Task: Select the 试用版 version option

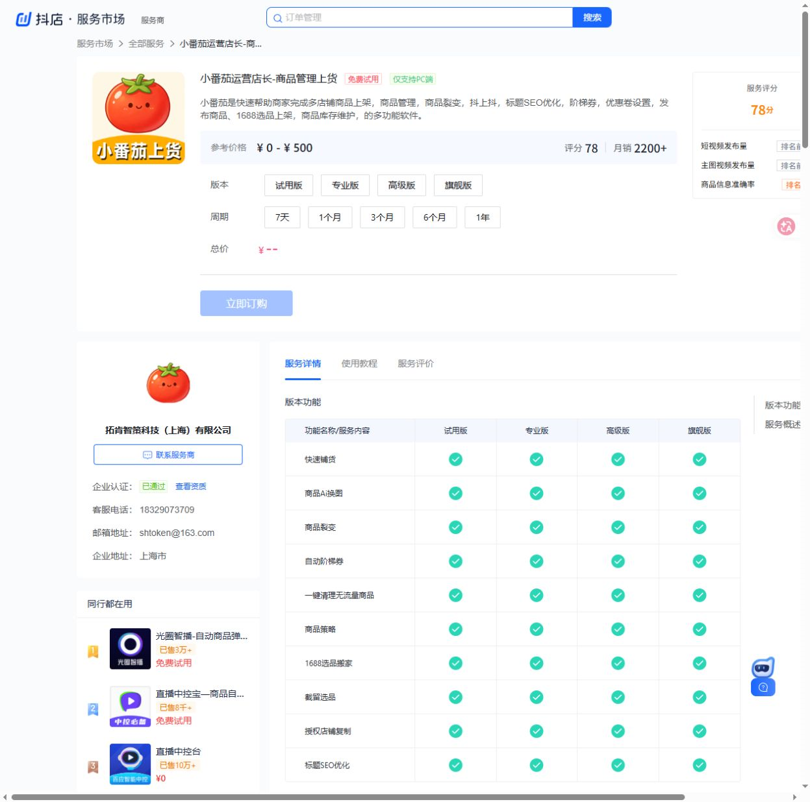Action: 289,186
